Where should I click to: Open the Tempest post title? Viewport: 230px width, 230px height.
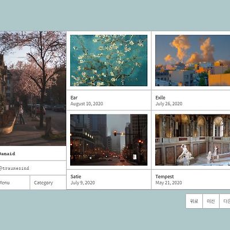(x=164, y=177)
